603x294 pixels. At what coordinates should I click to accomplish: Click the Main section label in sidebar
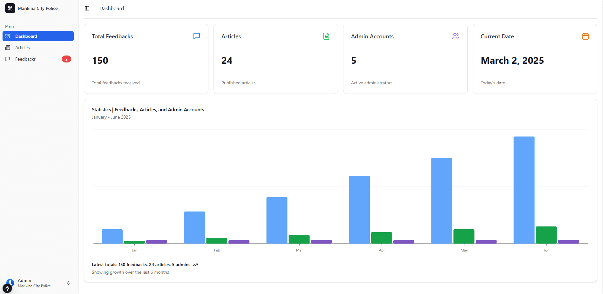[10, 26]
